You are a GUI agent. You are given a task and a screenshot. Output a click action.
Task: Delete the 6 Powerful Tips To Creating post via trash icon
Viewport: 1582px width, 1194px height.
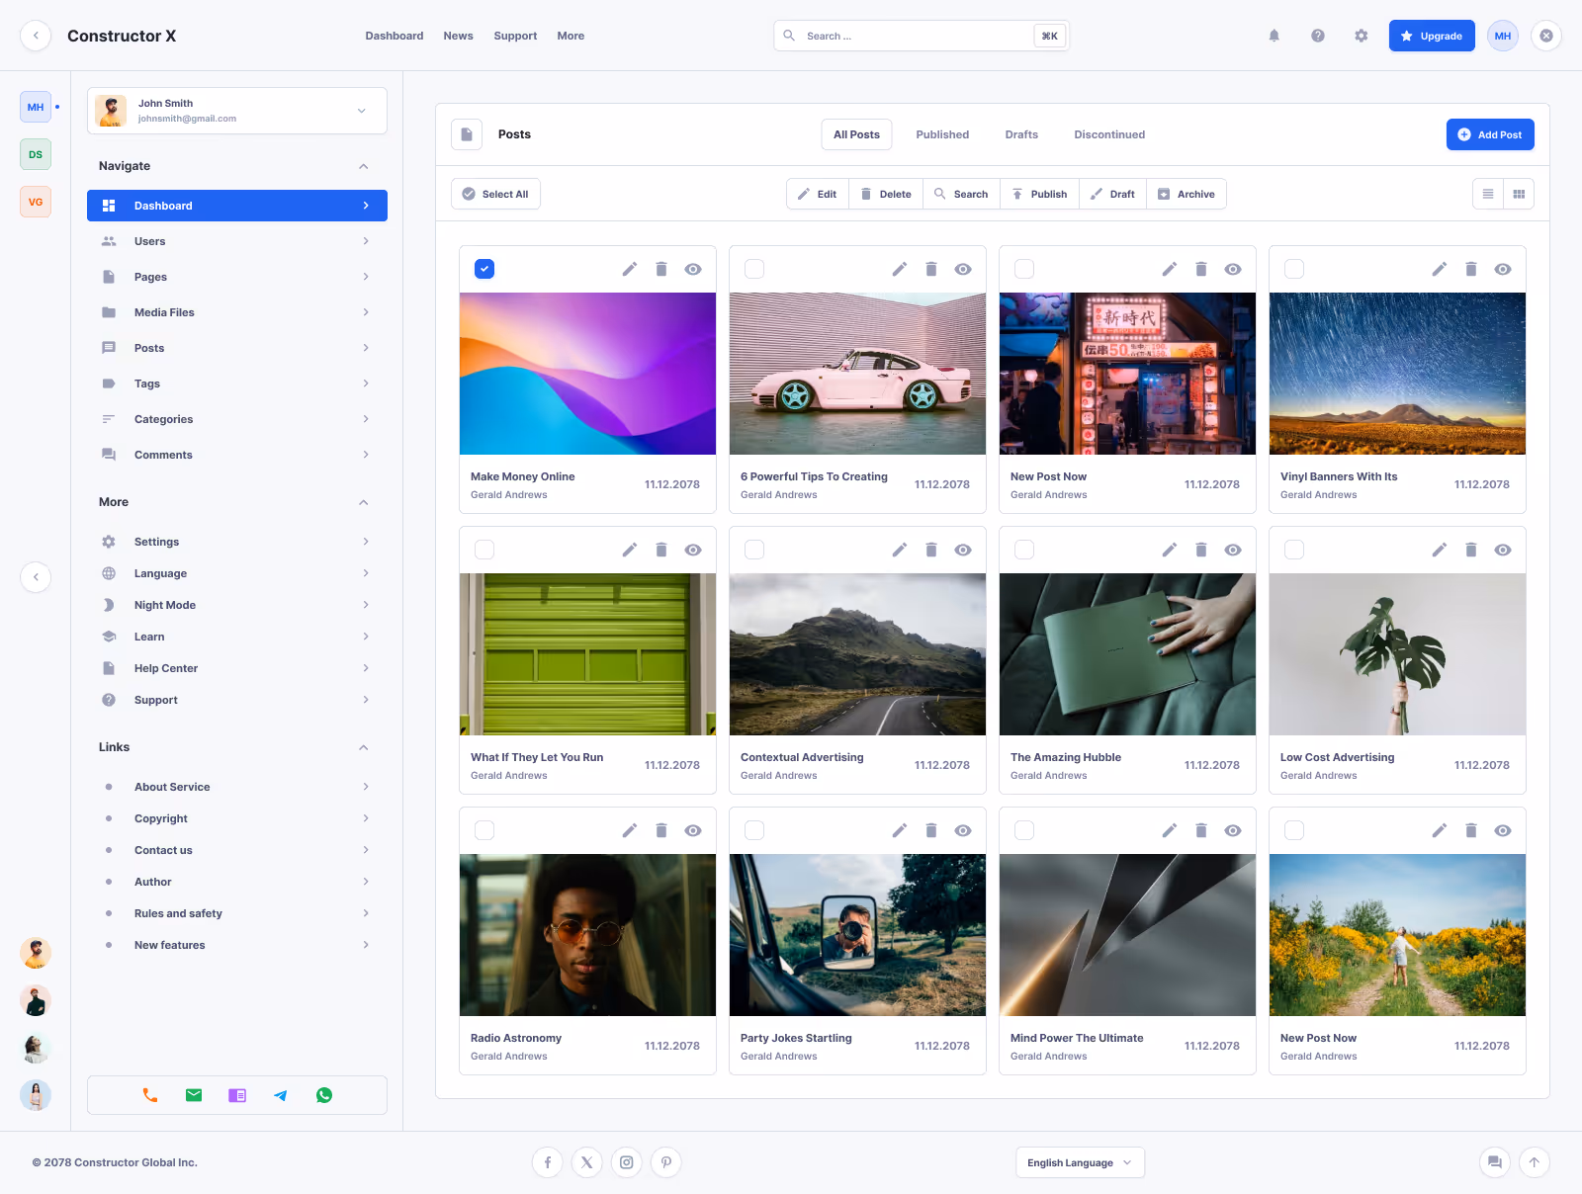coord(930,269)
